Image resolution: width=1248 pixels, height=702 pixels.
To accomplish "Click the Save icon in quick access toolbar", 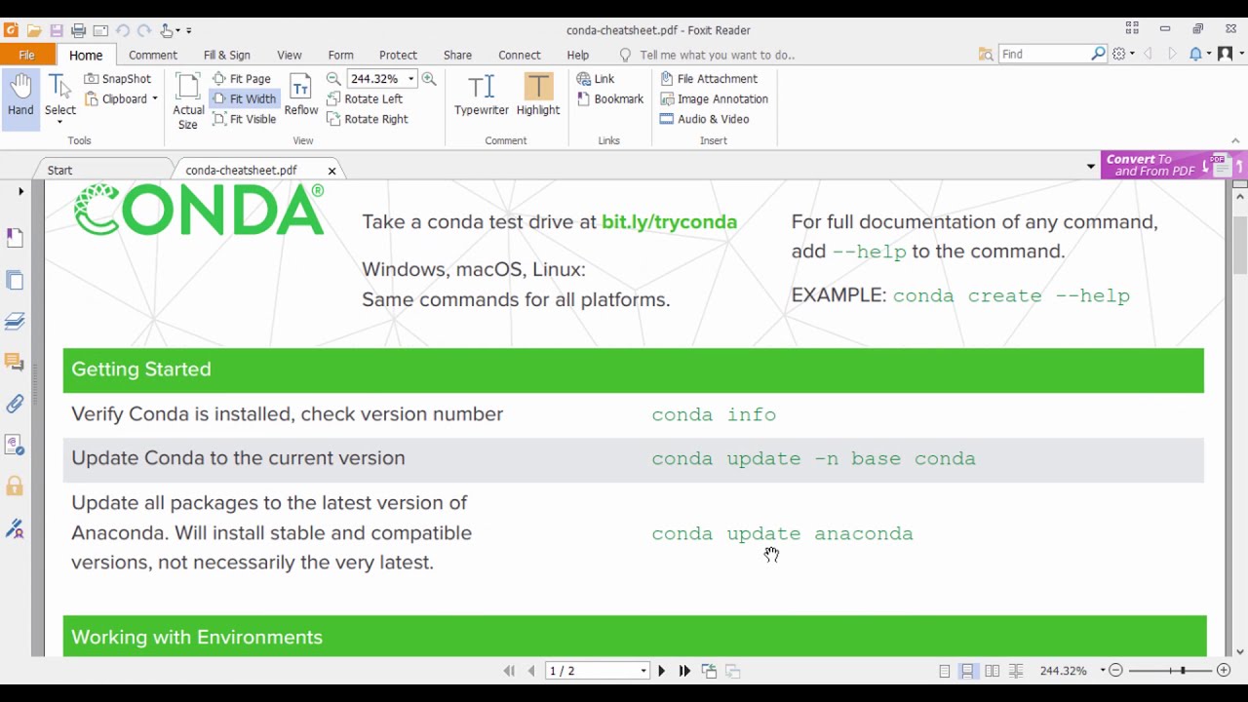I will (x=57, y=30).
